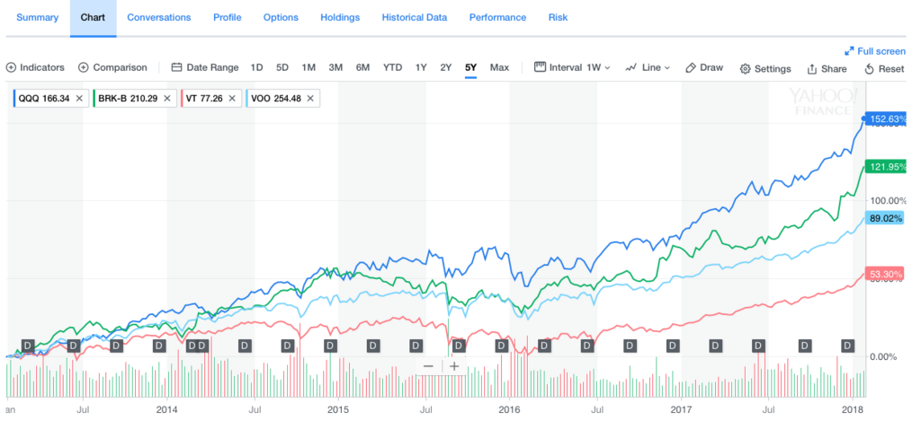Go to the Summary tab
Image resolution: width=921 pixels, height=421 pixels.
[x=38, y=18]
